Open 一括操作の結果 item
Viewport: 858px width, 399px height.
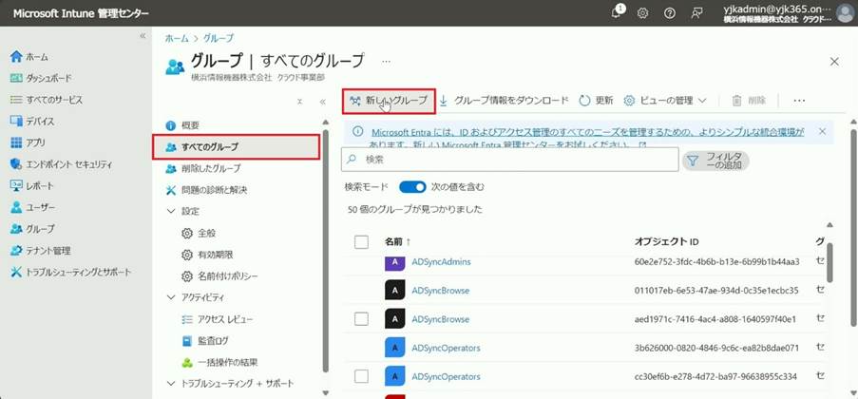pyautogui.click(x=219, y=362)
